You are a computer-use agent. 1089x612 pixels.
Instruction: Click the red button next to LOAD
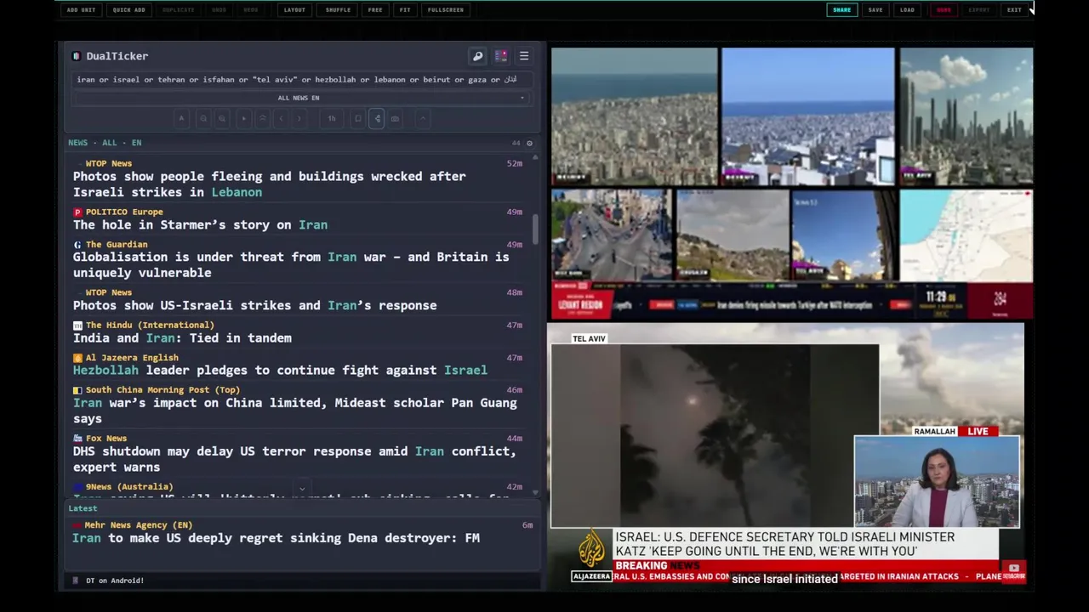point(944,10)
